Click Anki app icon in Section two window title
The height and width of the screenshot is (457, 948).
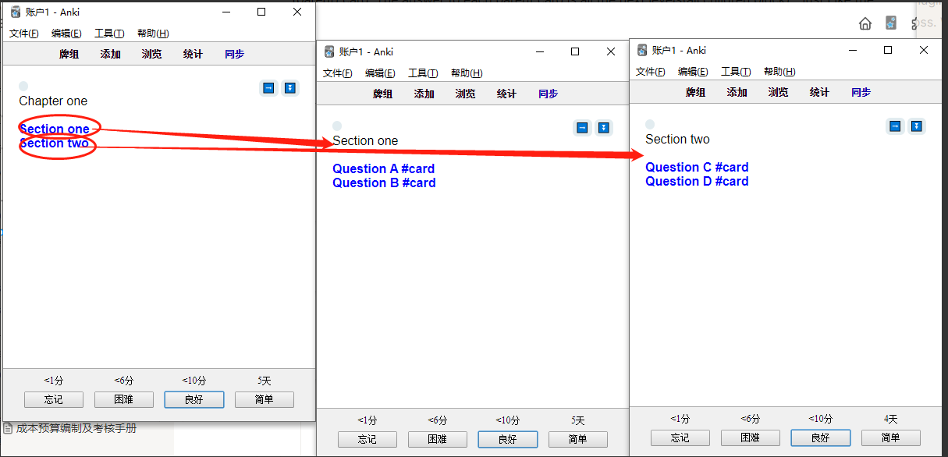(x=642, y=50)
